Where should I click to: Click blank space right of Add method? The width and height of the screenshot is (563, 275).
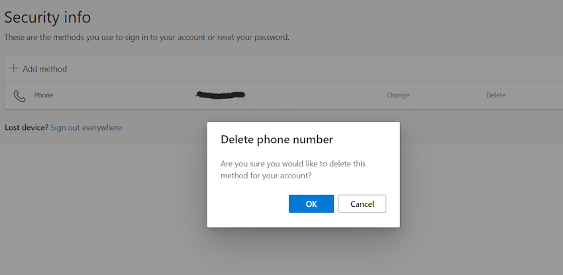point(298,69)
